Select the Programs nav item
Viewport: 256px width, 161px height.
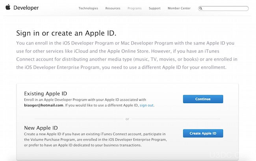[135, 8]
